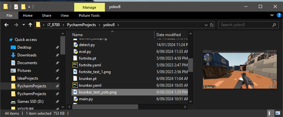283x117 pixels.
Task: Click the pin icon beside Downloads
Action: pyautogui.click(x=57, y=55)
